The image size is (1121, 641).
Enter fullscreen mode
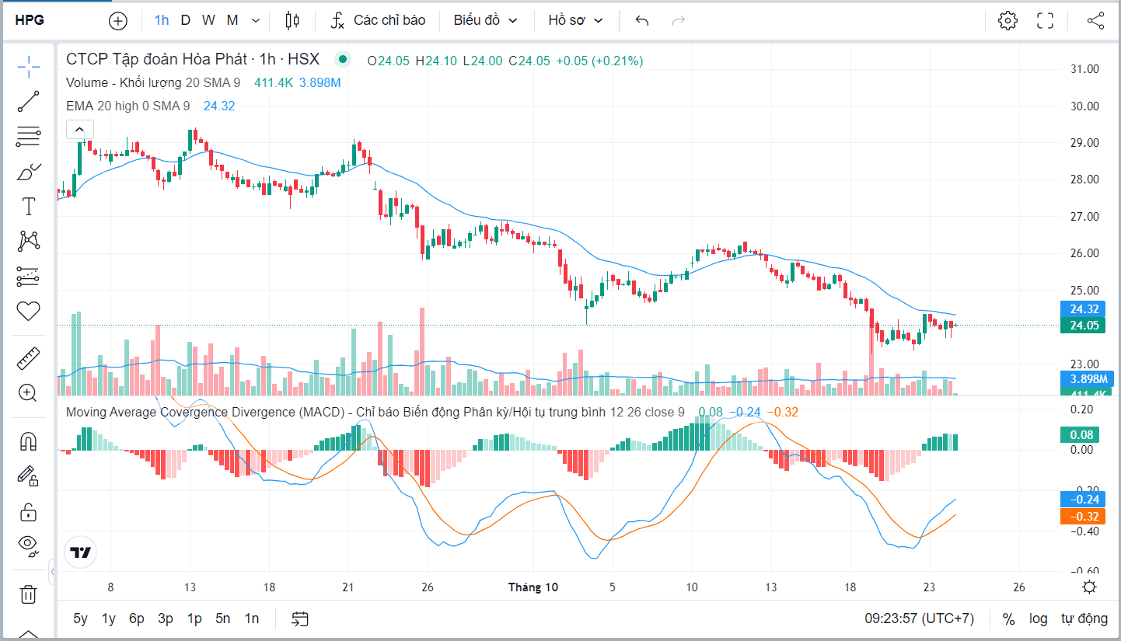[1046, 21]
